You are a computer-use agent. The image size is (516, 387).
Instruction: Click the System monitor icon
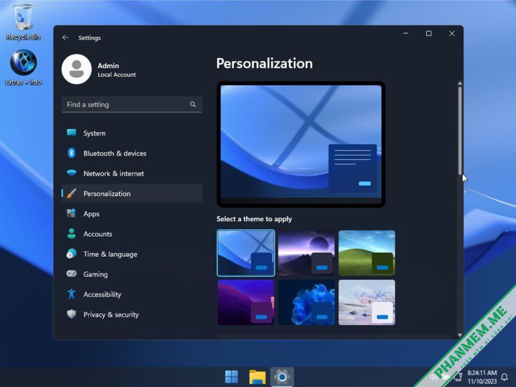click(x=72, y=133)
